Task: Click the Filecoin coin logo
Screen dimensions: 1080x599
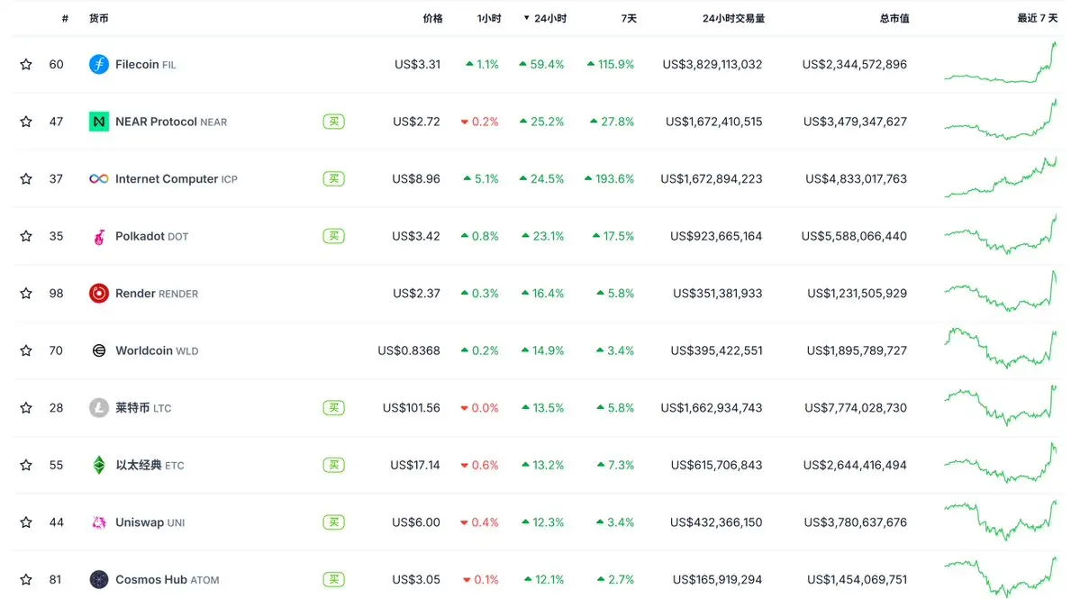Action: (x=99, y=64)
